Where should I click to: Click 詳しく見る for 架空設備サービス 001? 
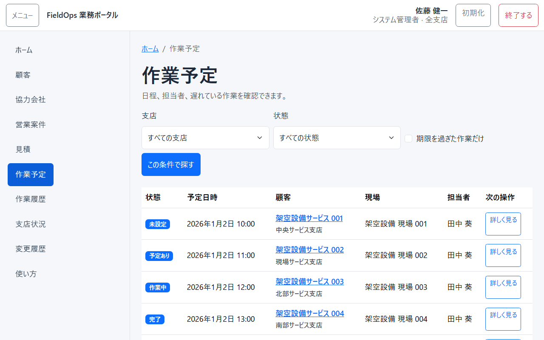pos(503,224)
